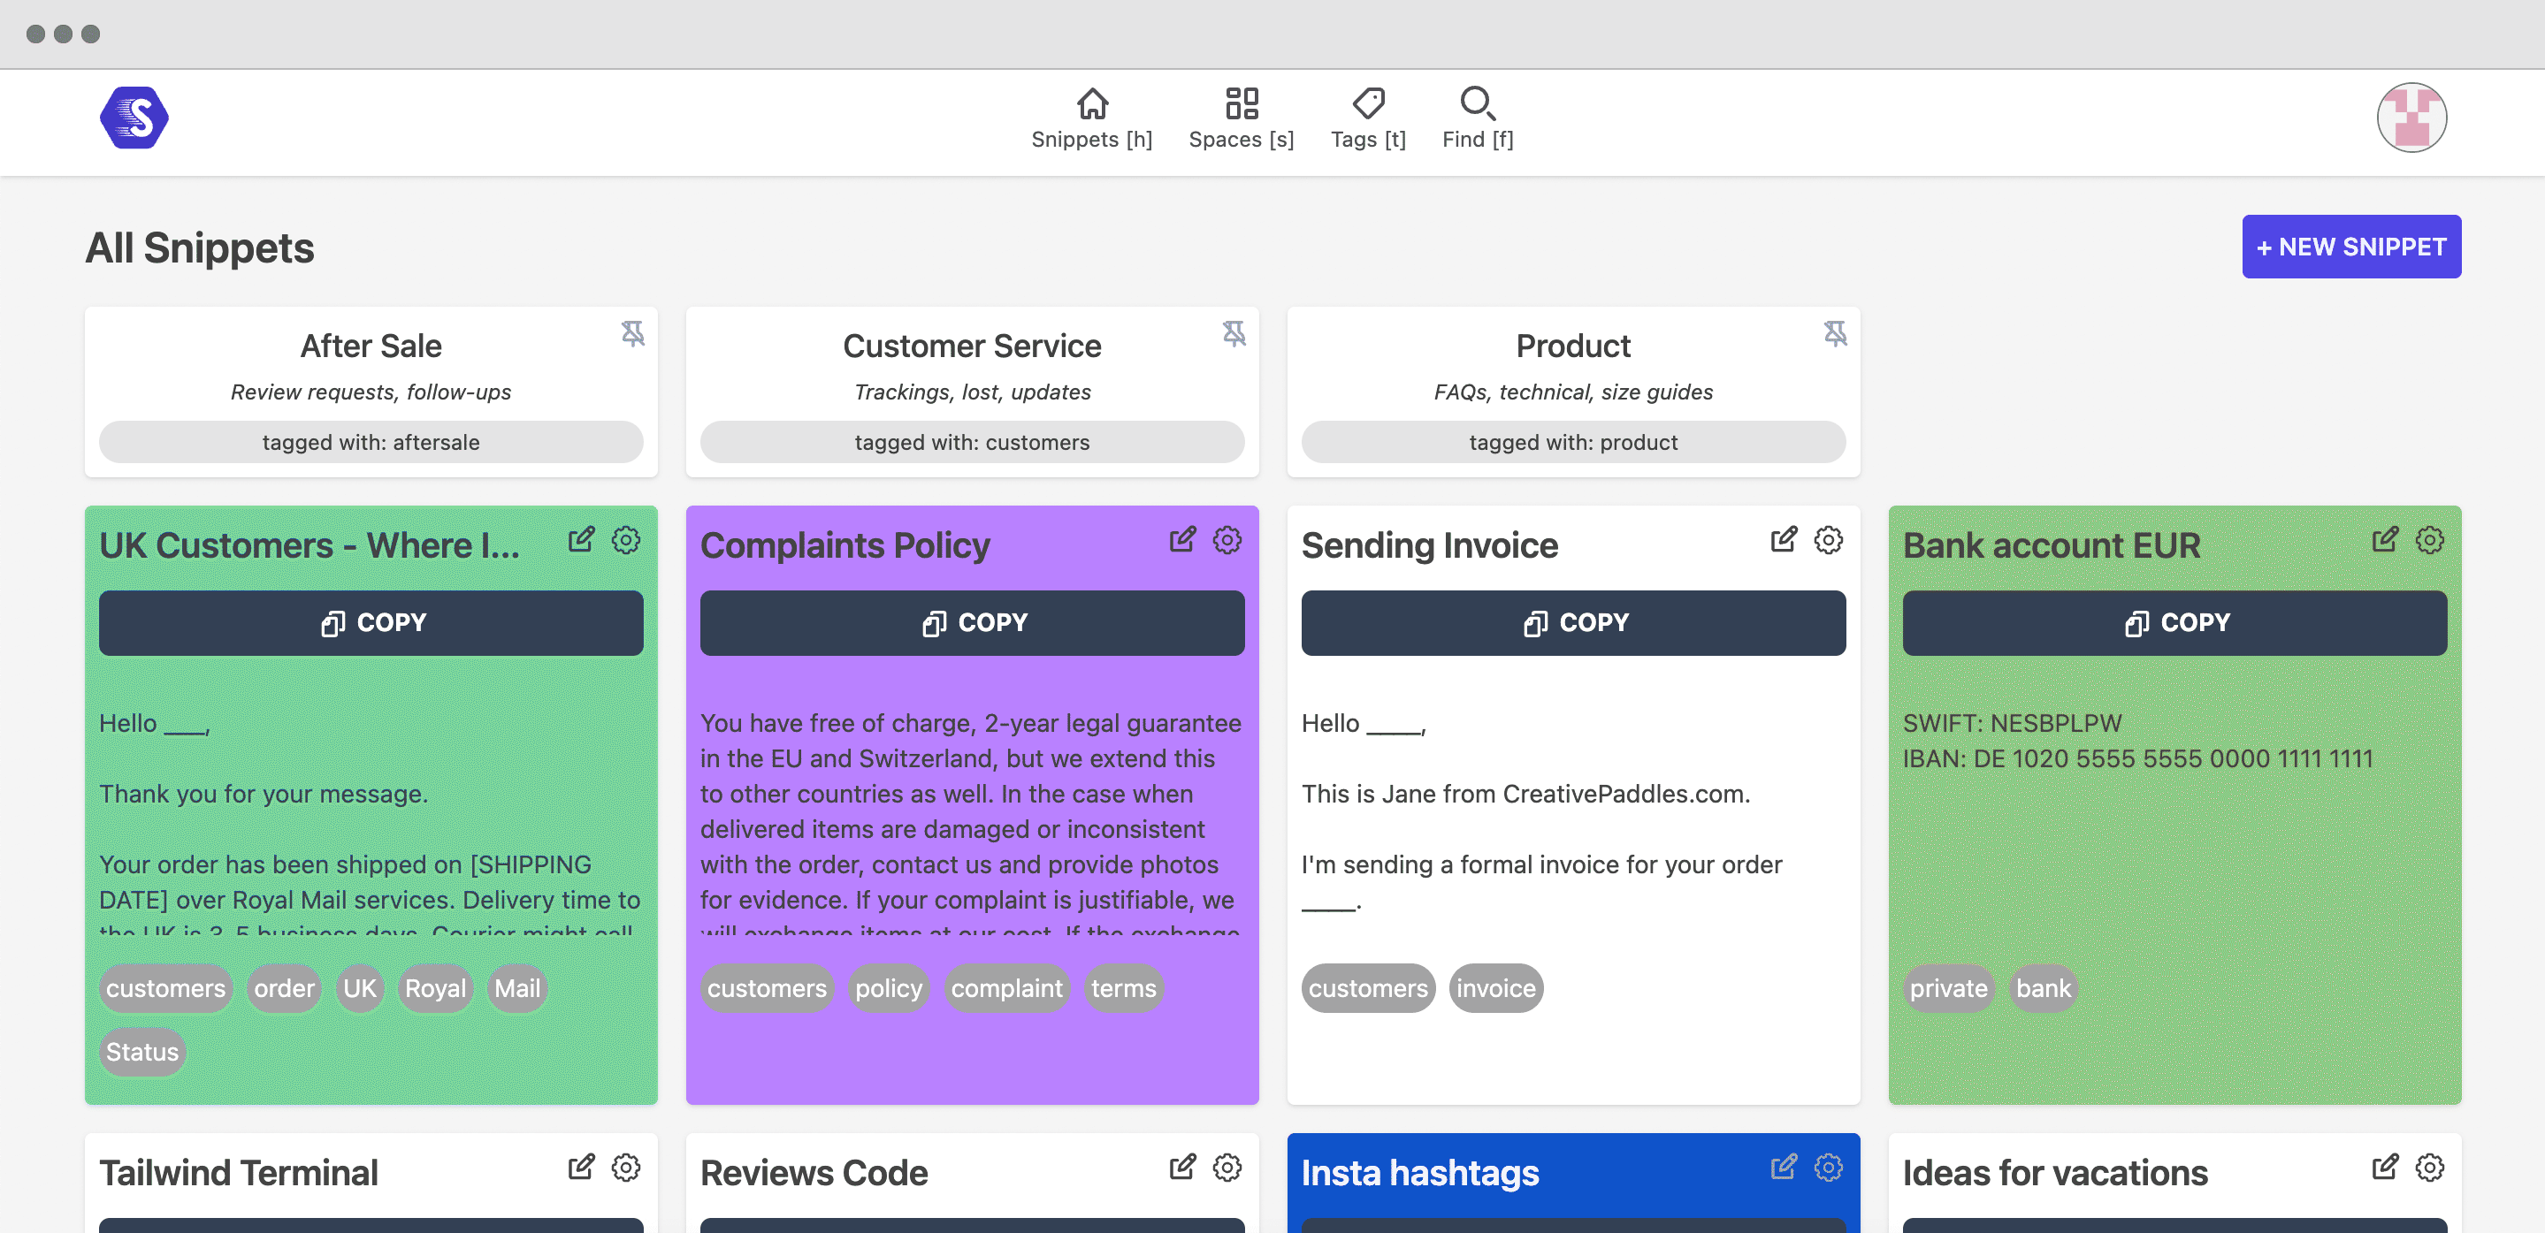Viewport: 2545px width, 1233px height.
Task: Open settings gear for UK Customers snippet
Action: click(x=625, y=540)
